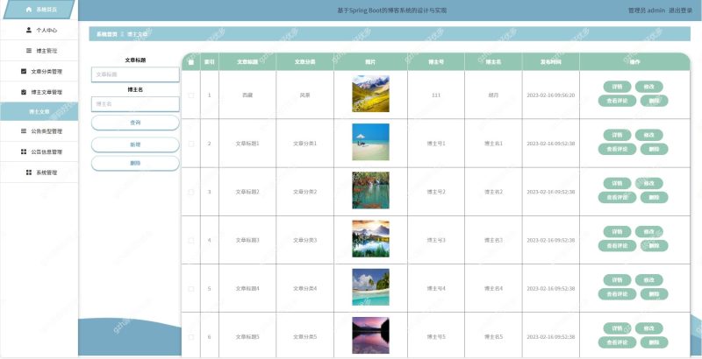This screenshot has height=359, width=702.
Task: Click 修改 for row 文章标题1
Action: (x=648, y=135)
